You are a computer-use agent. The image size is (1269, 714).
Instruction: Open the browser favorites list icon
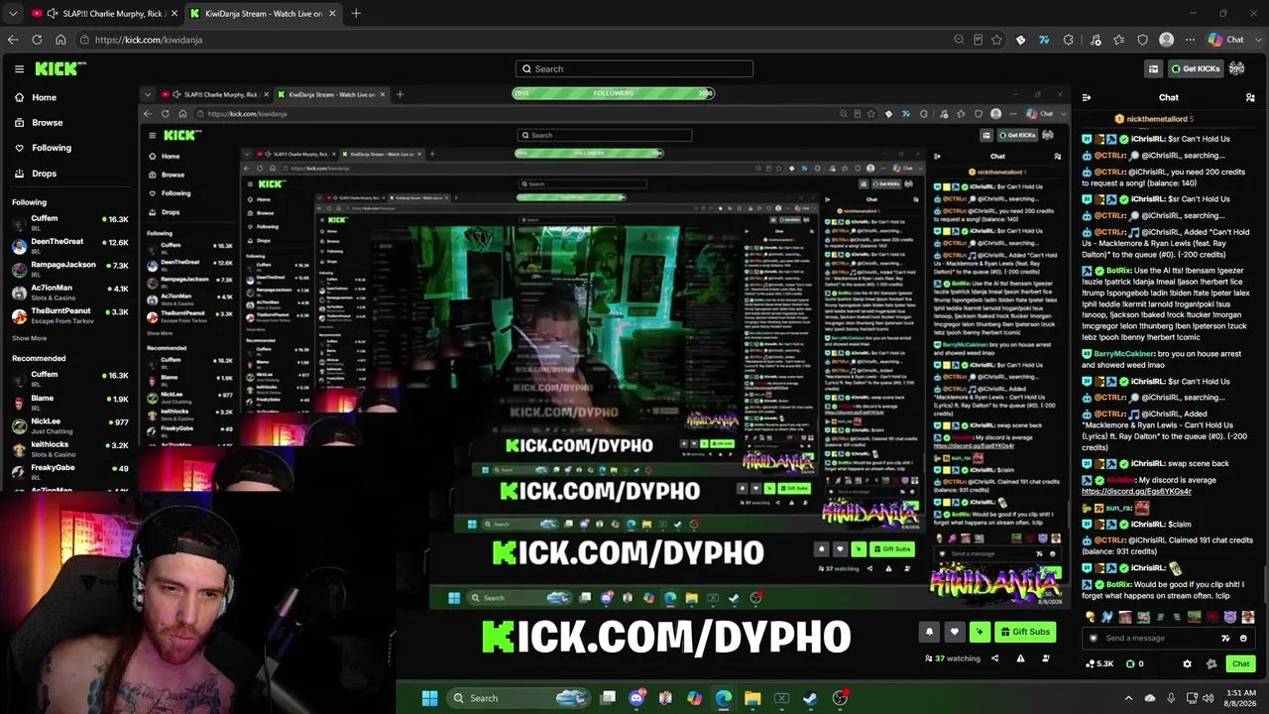pyautogui.click(x=1119, y=40)
